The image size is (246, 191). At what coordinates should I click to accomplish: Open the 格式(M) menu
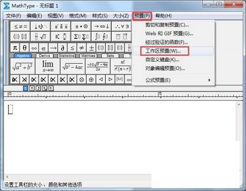tap(78, 16)
